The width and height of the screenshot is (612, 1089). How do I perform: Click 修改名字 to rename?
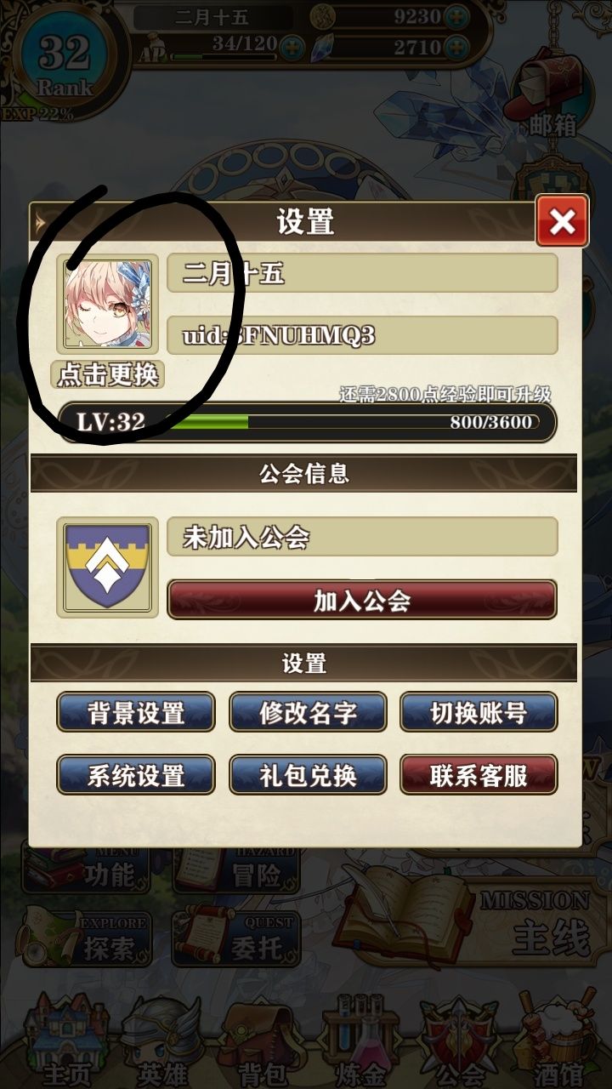tap(308, 712)
